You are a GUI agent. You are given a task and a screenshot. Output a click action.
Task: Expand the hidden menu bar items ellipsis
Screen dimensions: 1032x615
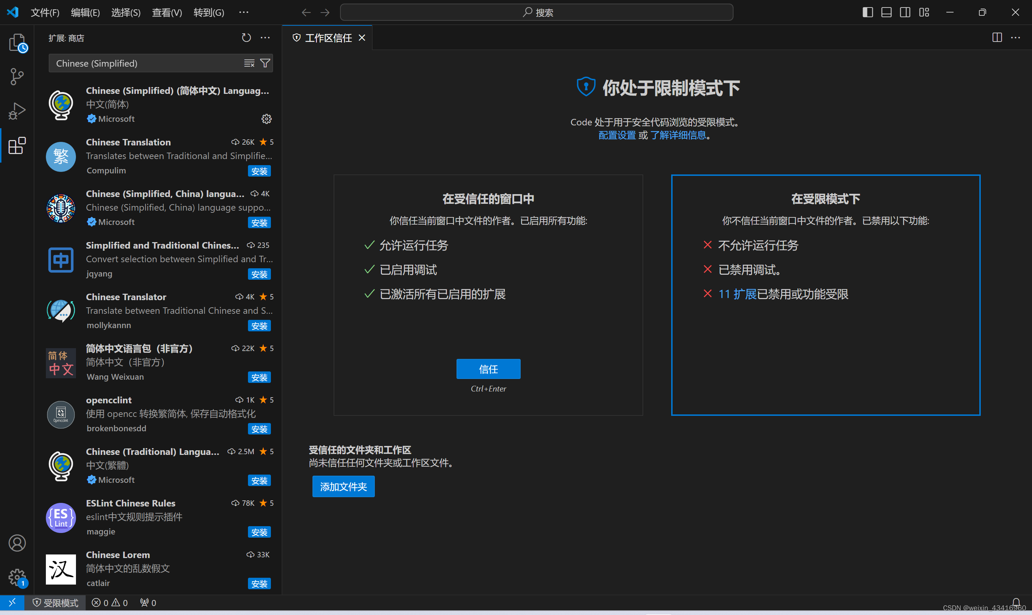[244, 13]
